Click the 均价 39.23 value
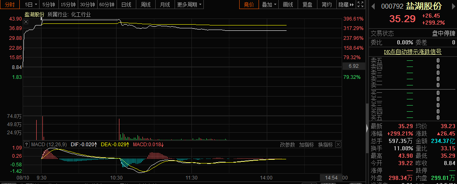The width and height of the screenshot is (457, 184). tap(448, 126)
